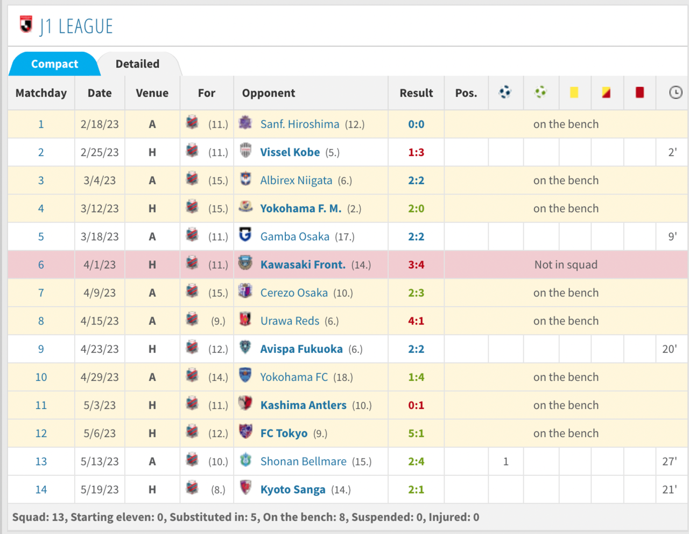Open Urawa Reds team link

coord(290,321)
